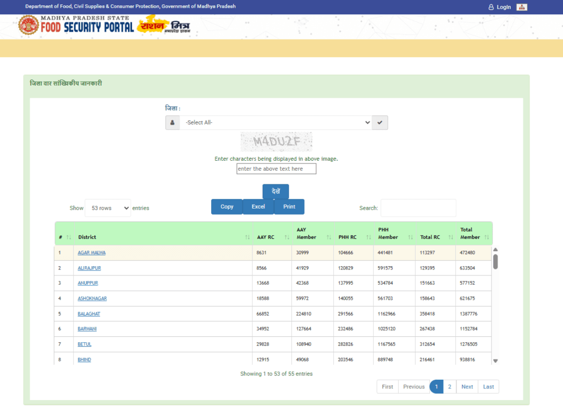Click the table Search input field
This screenshot has width=563, height=411.
pyautogui.click(x=418, y=208)
